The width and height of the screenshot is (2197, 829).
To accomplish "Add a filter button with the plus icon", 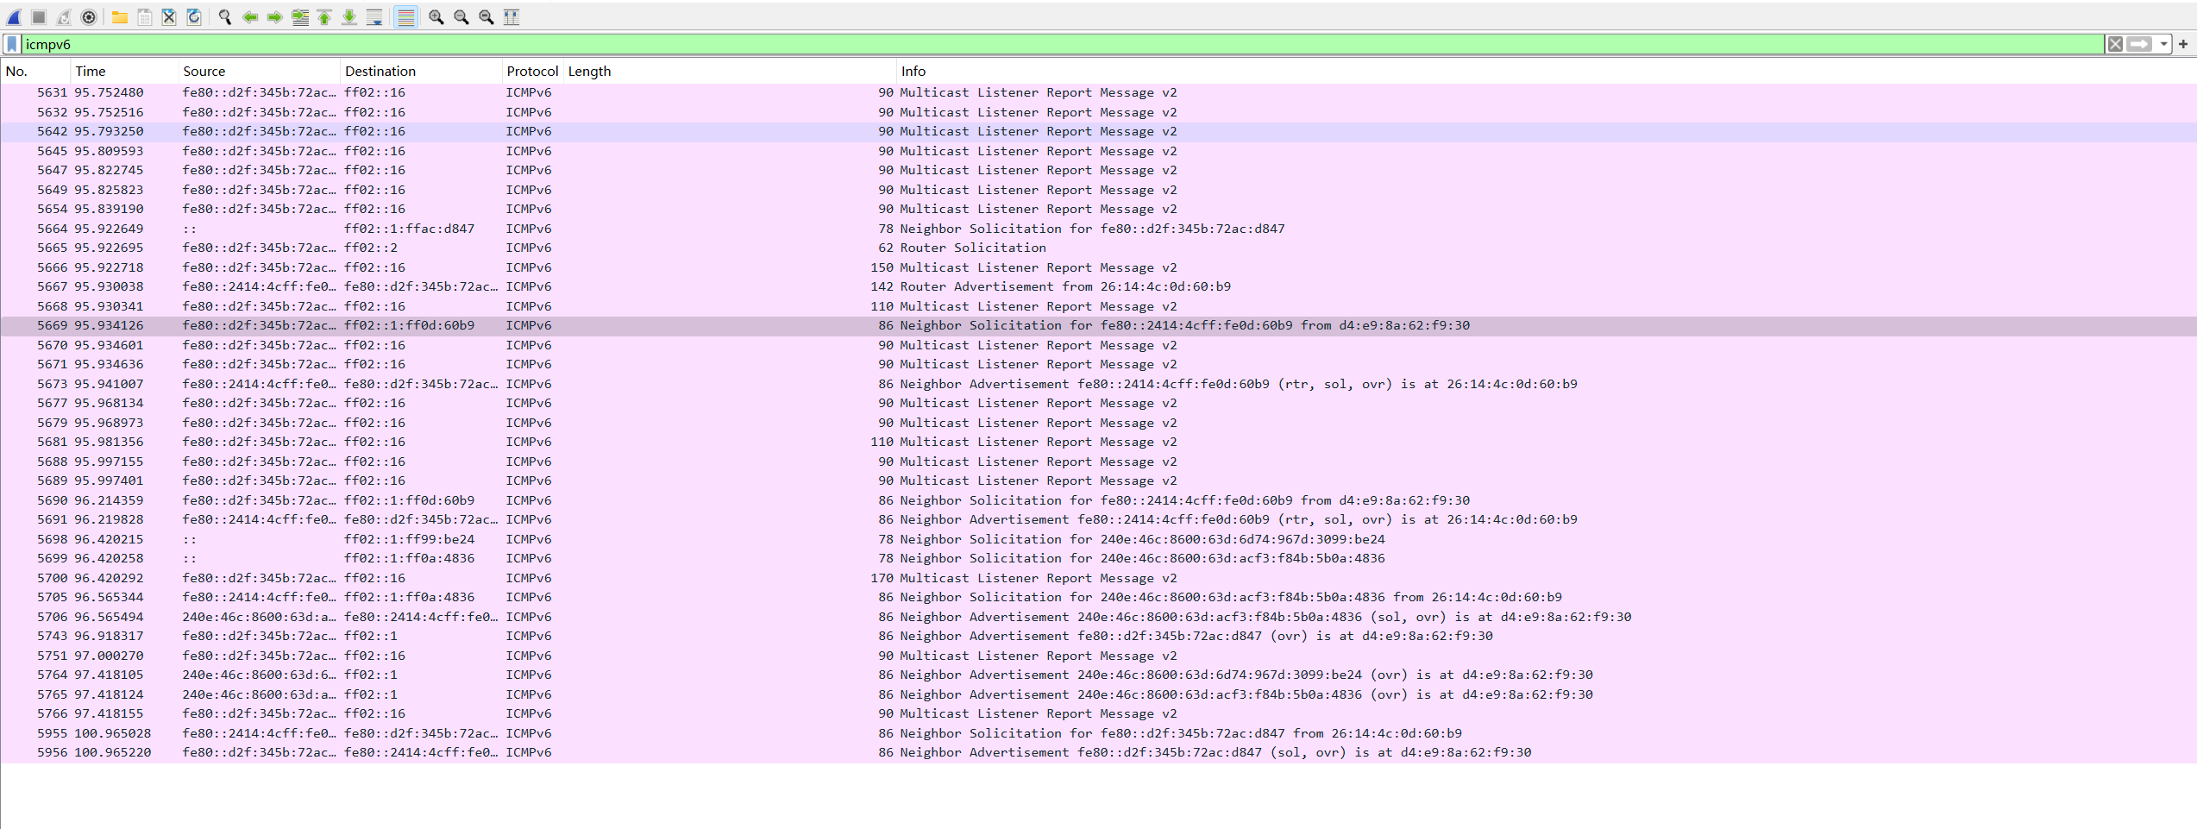I will point(2183,44).
